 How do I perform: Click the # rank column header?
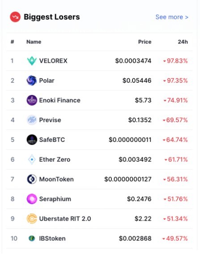pyautogui.click(x=12, y=42)
